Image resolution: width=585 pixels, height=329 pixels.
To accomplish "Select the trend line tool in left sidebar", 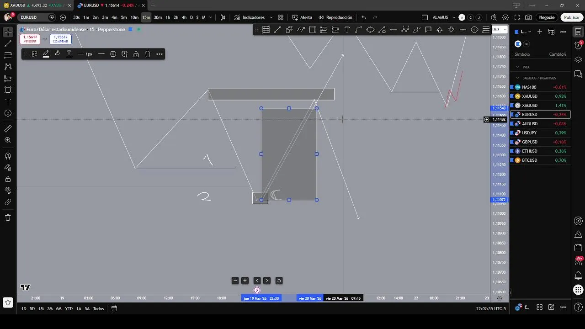I will tap(8, 44).
